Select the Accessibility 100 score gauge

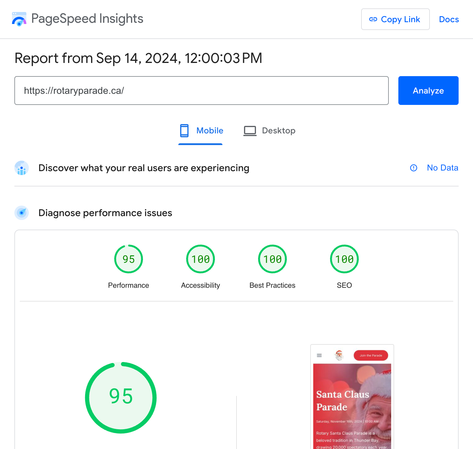coord(201,259)
